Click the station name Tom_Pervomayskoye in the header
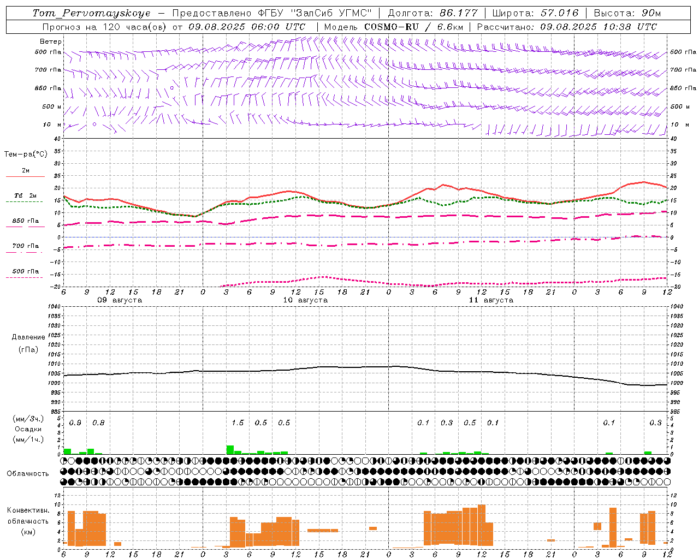699x559 pixels. (x=91, y=13)
